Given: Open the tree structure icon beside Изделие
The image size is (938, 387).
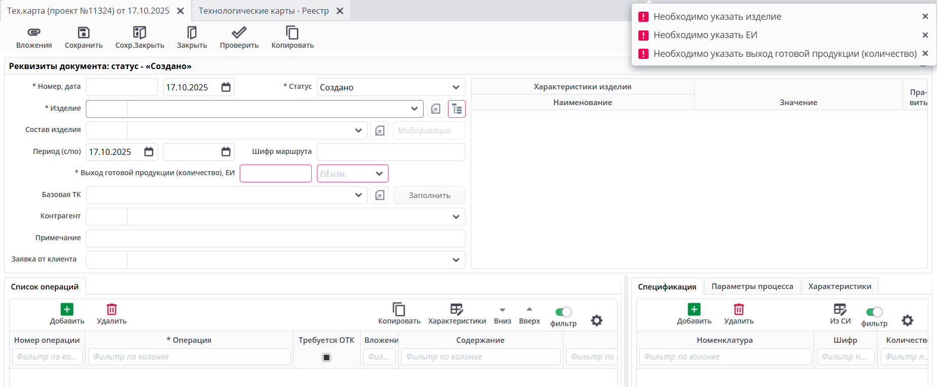Looking at the screenshot, I should [x=457, y=109].
